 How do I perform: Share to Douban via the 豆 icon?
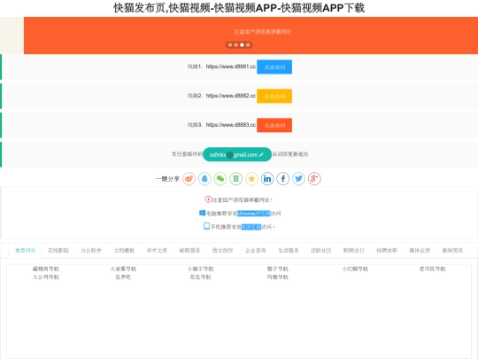coord(236,178)
